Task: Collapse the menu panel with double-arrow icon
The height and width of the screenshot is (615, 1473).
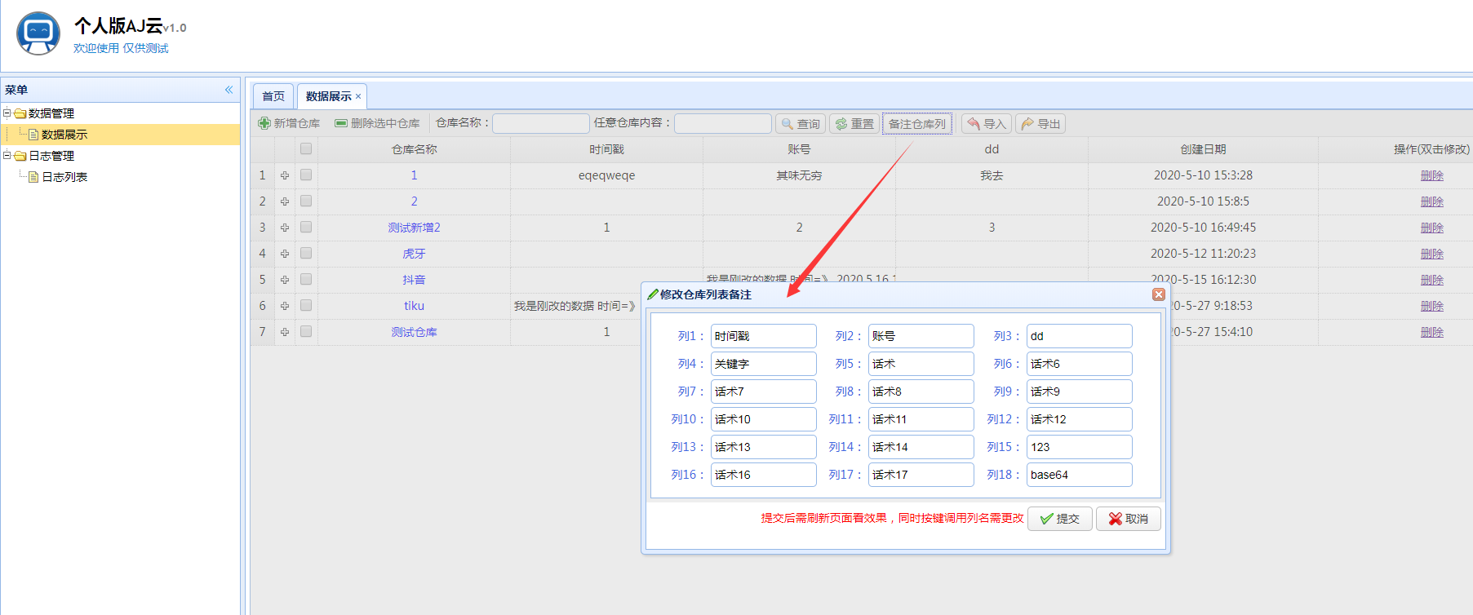Action: coord(229,90)
